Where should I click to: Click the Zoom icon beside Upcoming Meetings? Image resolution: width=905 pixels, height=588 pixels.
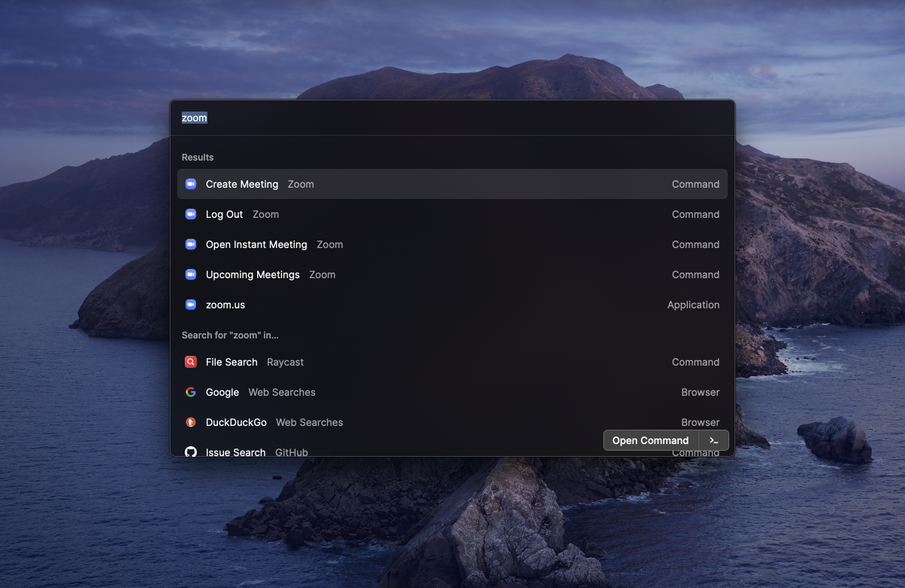pyautogui.click(x=191, y=274)
